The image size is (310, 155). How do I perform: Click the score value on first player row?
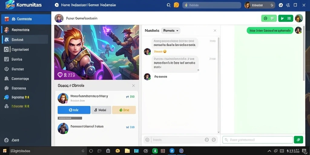point(130,97)
